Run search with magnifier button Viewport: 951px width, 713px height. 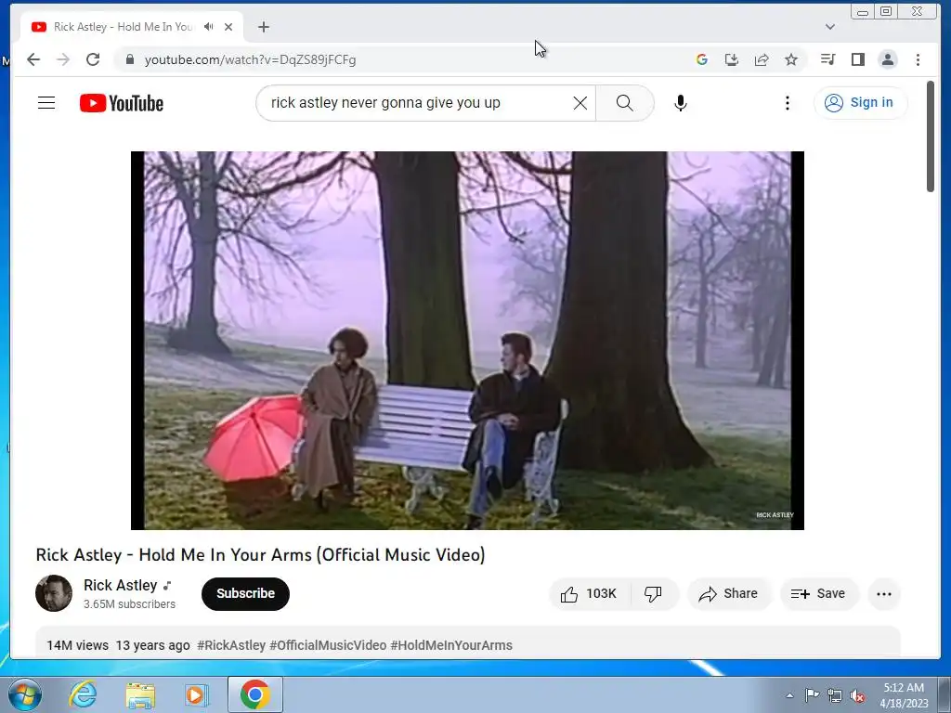625,102
